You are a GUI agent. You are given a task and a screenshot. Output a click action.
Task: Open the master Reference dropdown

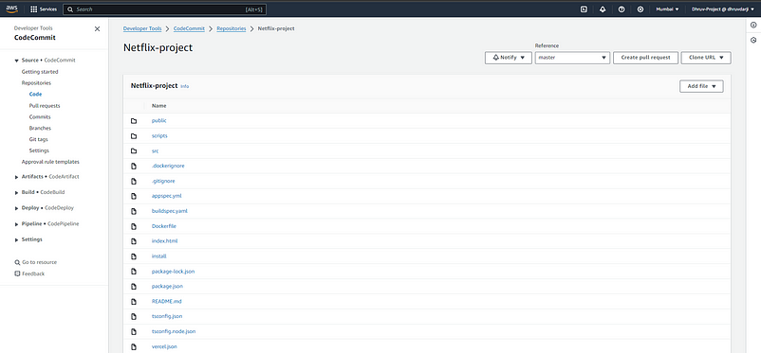572,58
